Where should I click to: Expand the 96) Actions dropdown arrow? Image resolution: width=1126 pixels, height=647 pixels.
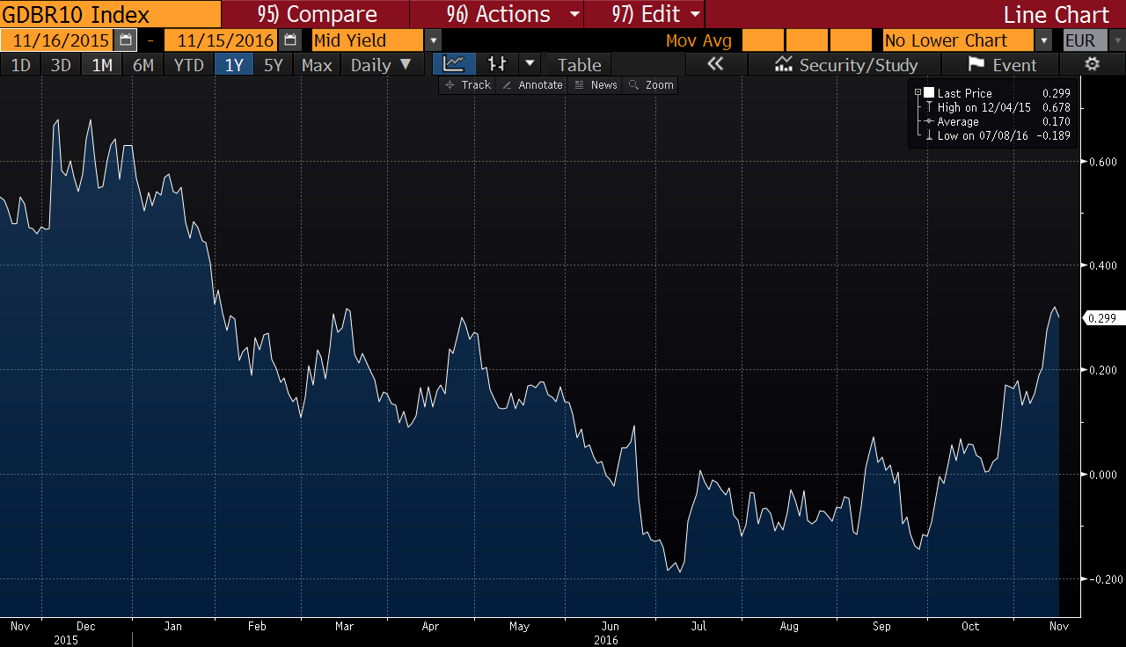(575, 15)
